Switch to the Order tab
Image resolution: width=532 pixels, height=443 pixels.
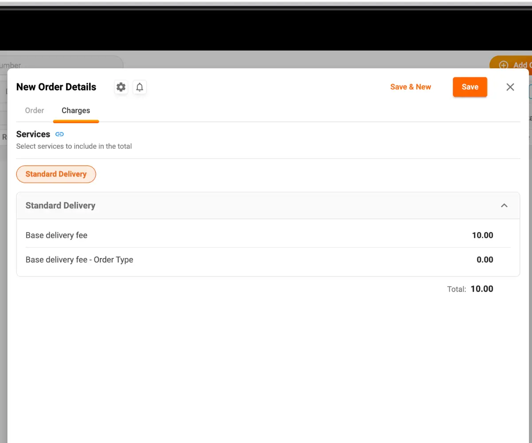pyautogui.click(x=35, y=111)
